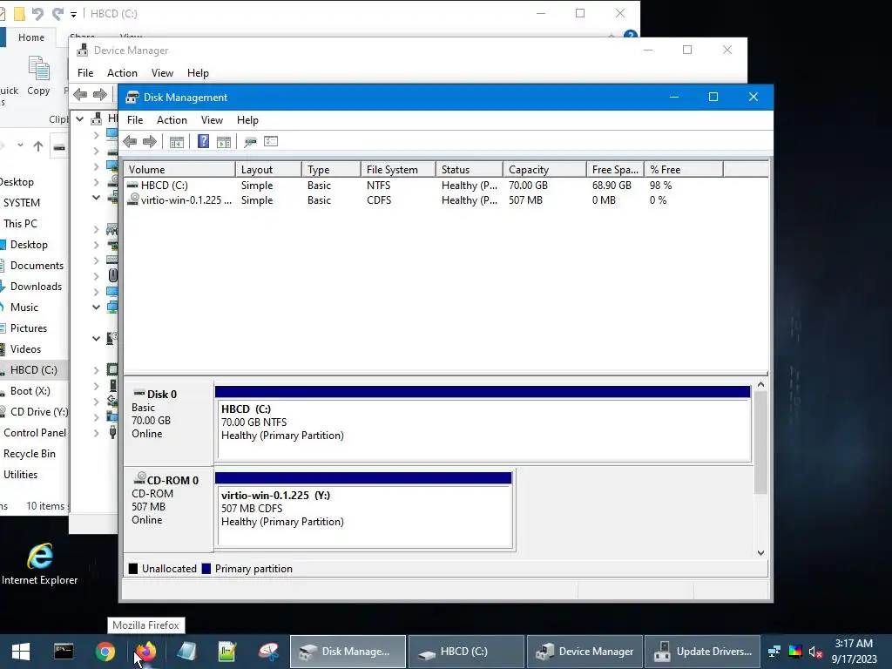Switch to Device Manager taskbar window
Image resolution: width=892 pixels, height=669 pixels.
[x=585, y=652]
